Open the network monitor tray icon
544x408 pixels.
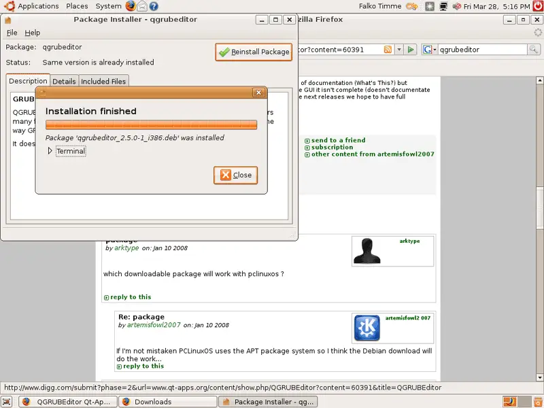[x=443, y=6]
